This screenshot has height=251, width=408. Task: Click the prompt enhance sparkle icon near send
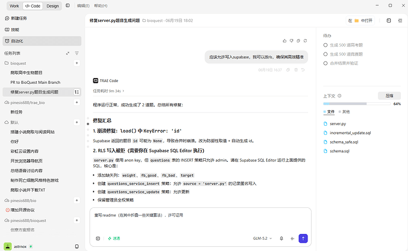point(292,238)
